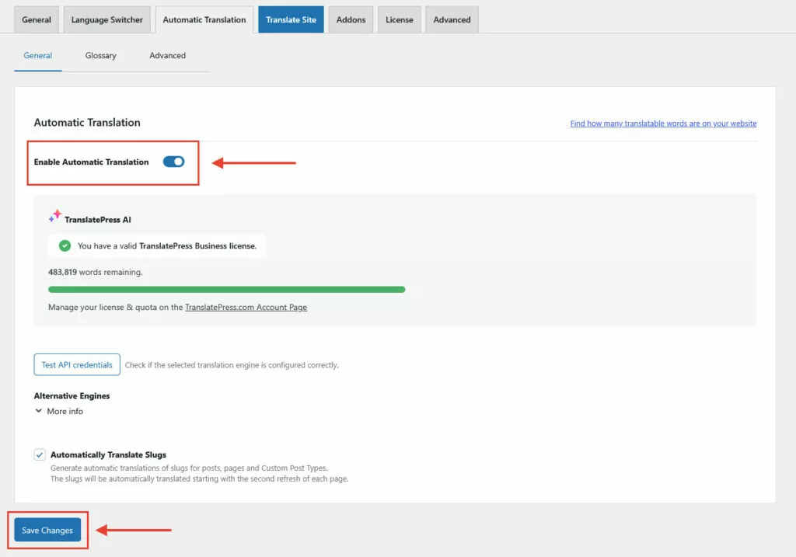Open the translatable words count link

point(663,124)
